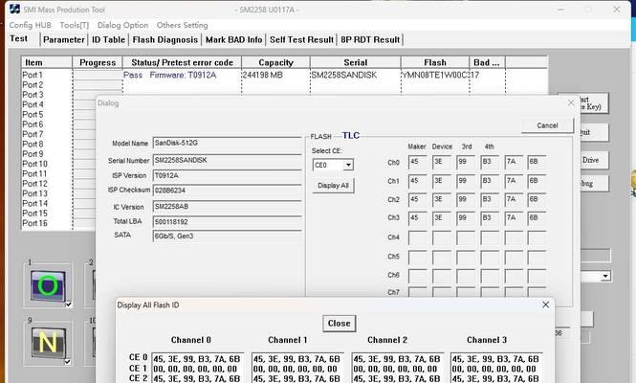
Task: Switch to the Test tab
Action: (x=19, y=38)
